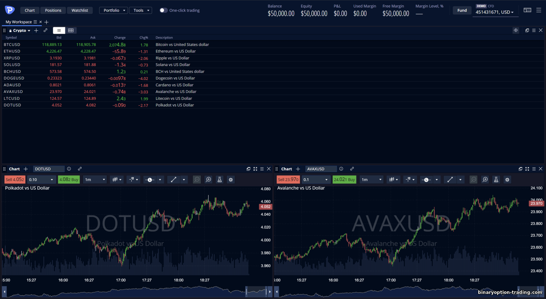Screen dimensions: 546x299
Task: Open the Portfolio dropdown
Action: point(114,10)
